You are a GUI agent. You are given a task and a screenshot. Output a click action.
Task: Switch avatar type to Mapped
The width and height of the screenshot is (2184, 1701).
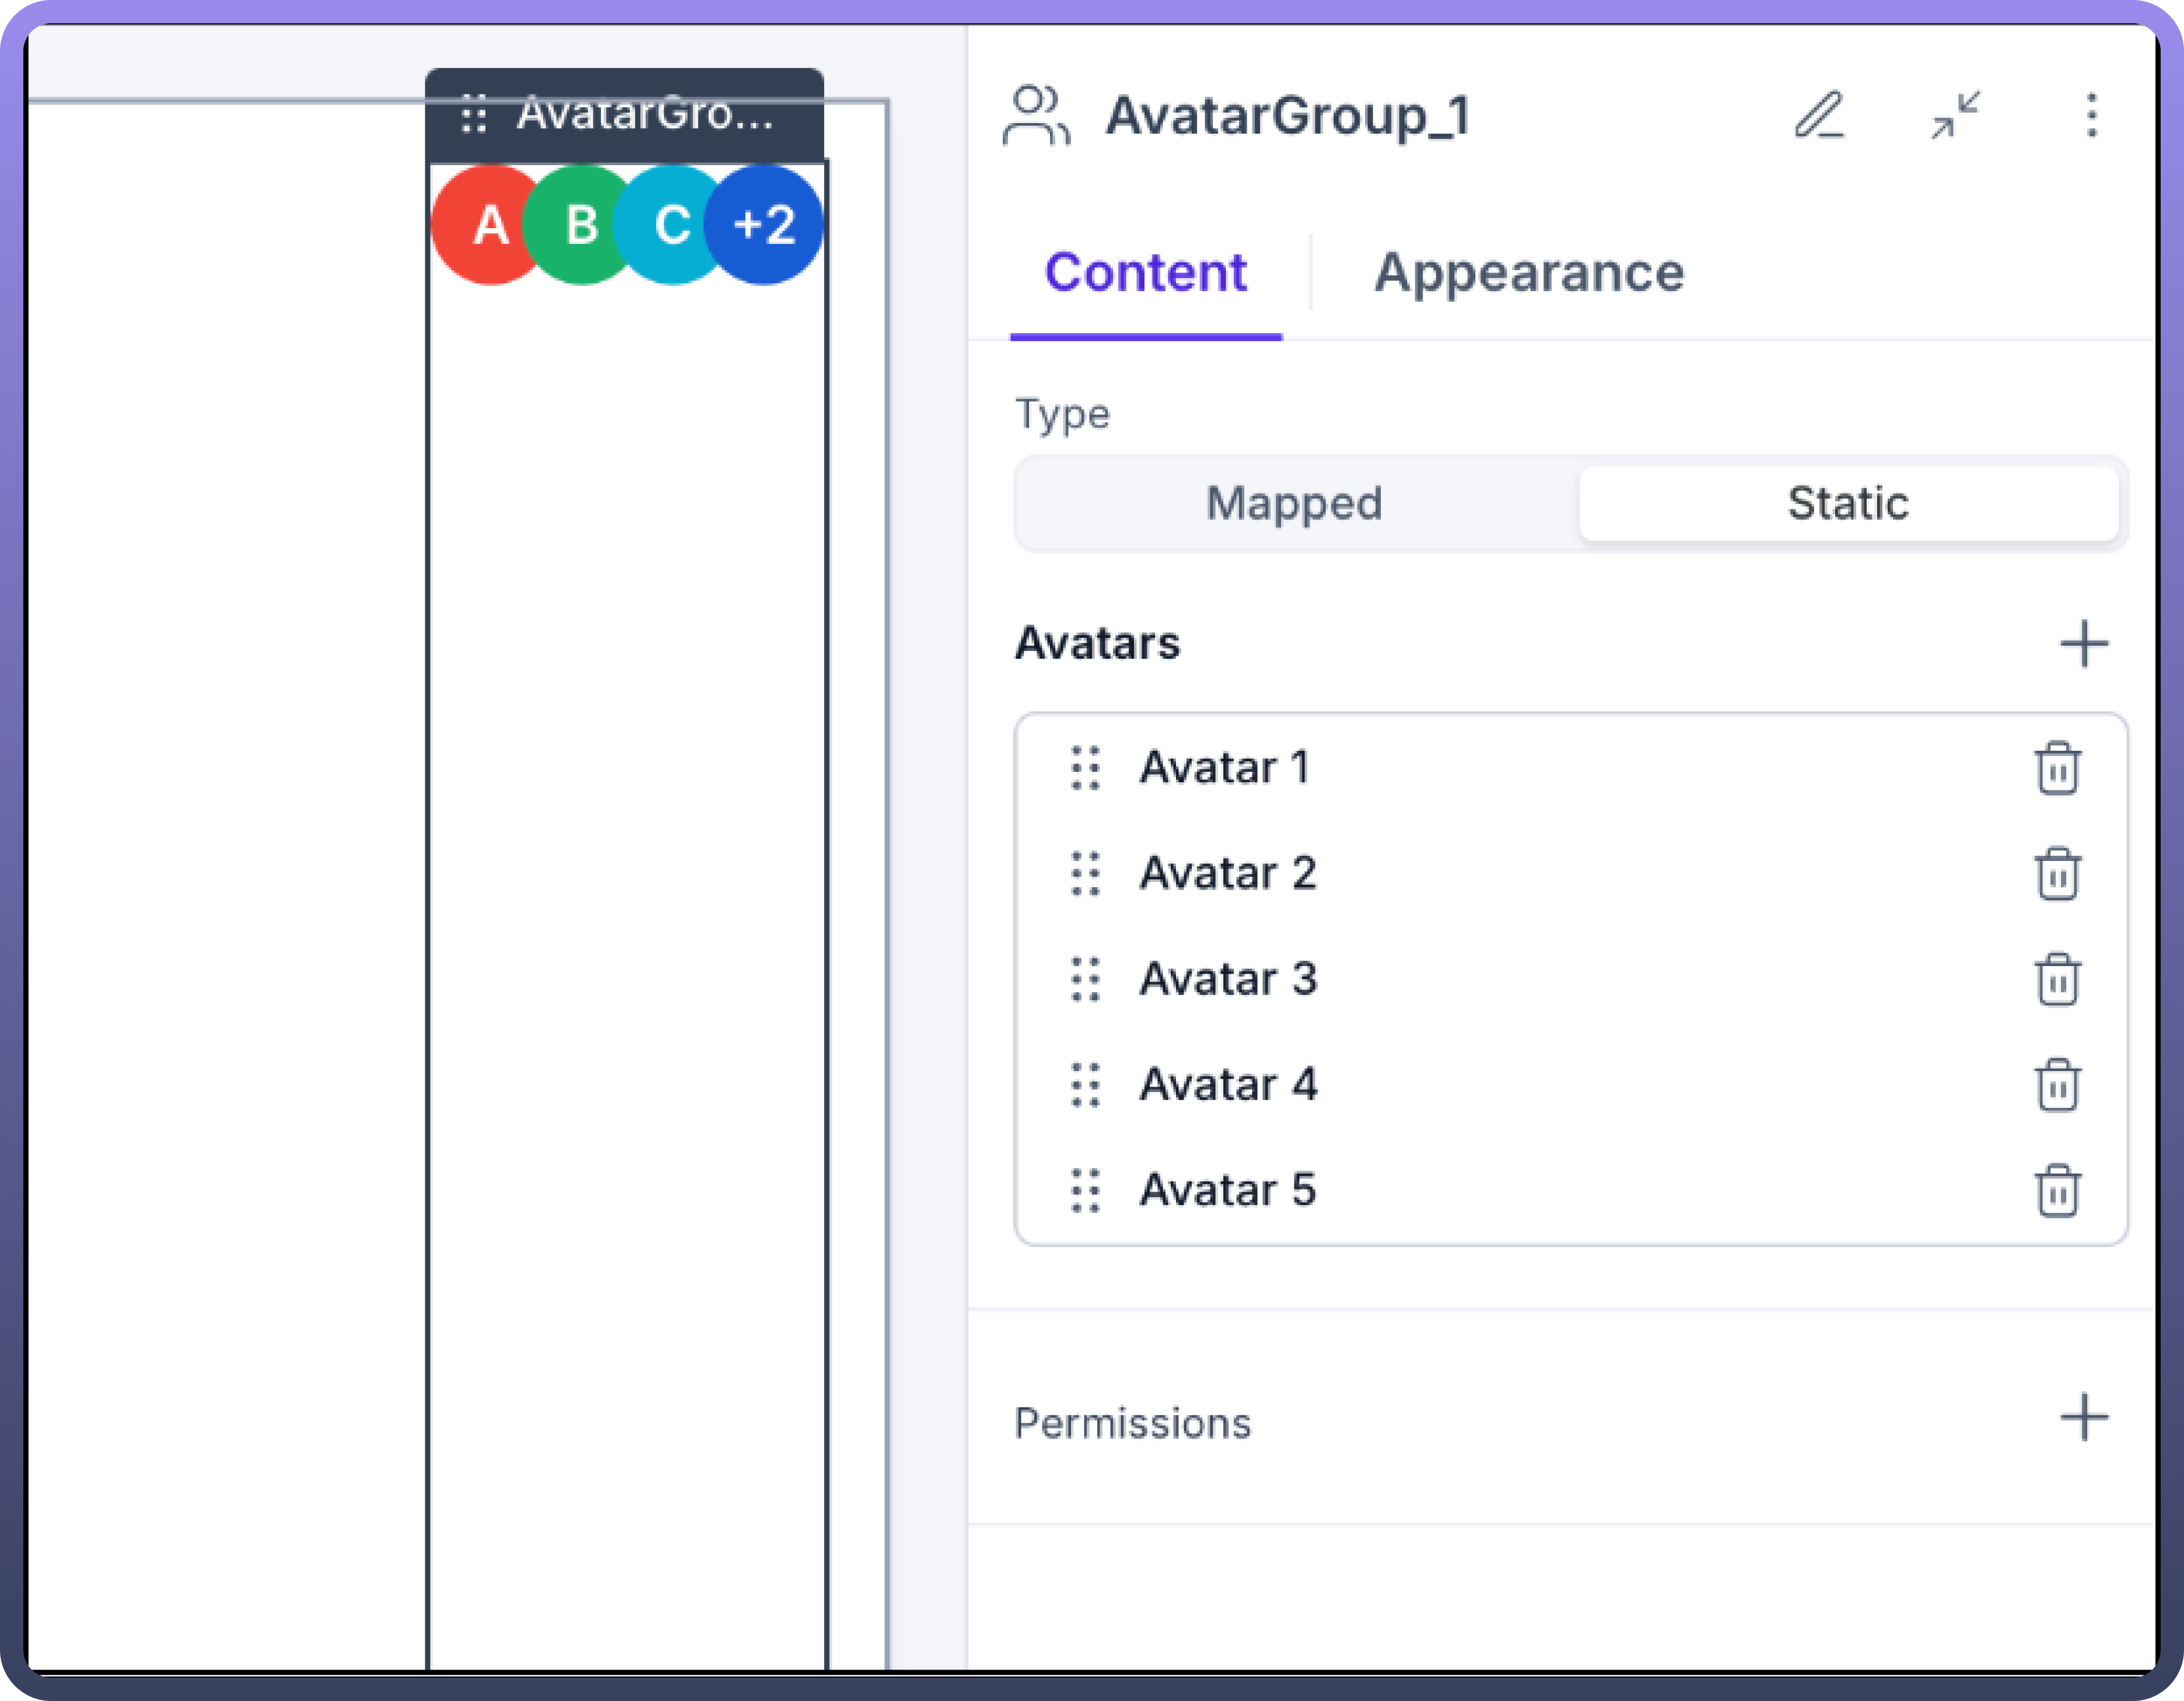click(1294, 503)
